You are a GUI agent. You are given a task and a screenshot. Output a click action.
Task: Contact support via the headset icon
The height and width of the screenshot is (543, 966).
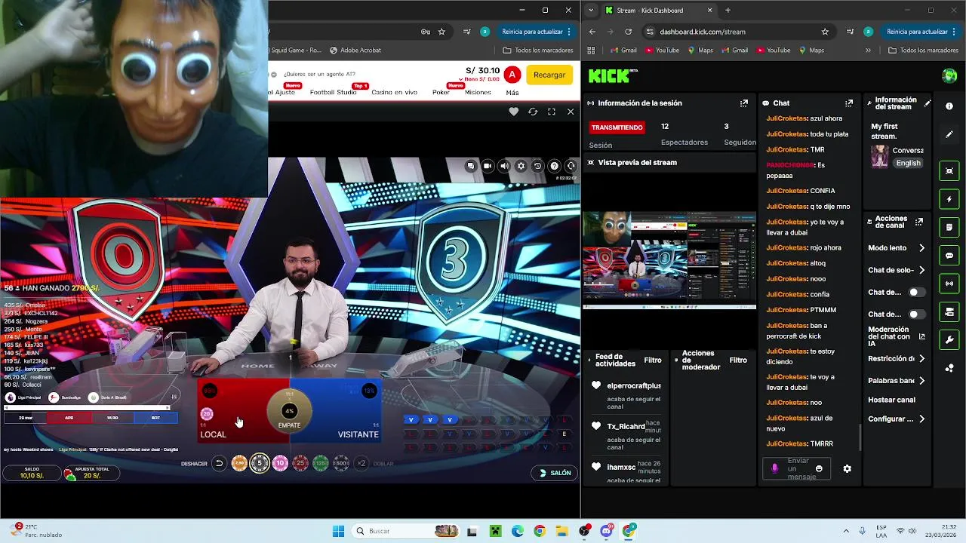[571, 166]
